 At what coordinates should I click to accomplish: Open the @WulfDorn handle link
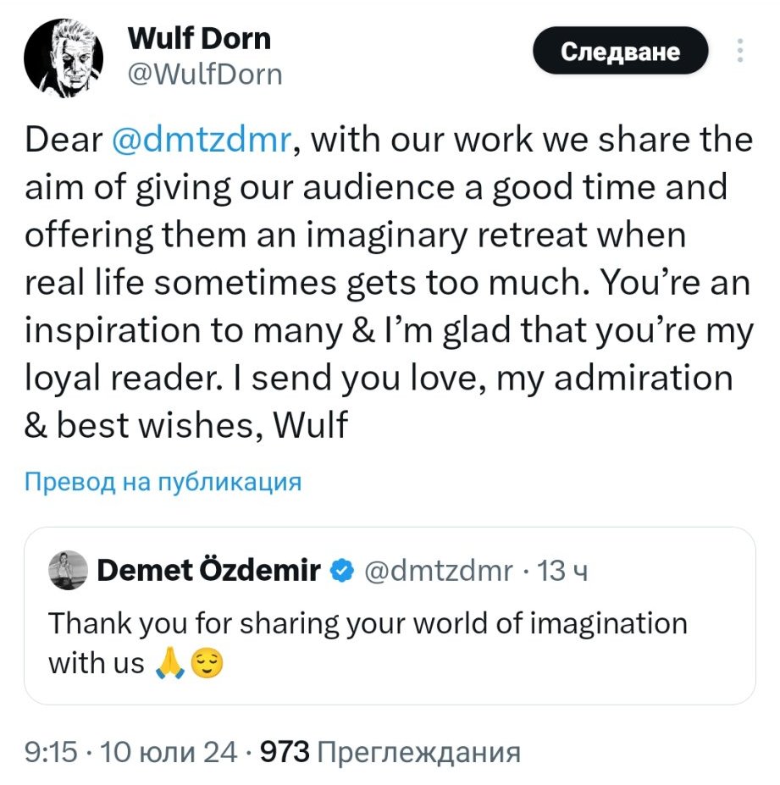pyautogui.click(x=204, y=75)
